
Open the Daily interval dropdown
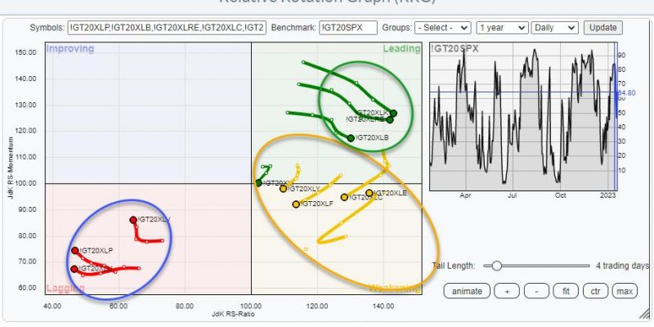pyautogui.click(x=555, y=28)
